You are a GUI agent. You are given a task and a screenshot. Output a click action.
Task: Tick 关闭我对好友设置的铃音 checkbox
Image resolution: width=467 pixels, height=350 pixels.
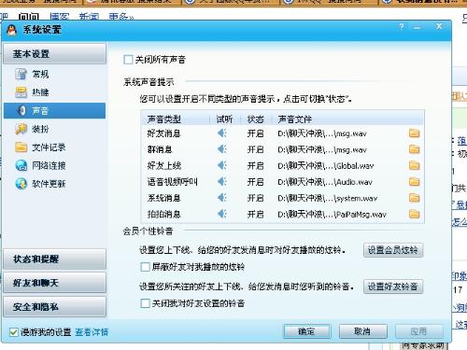pos(145,303)
